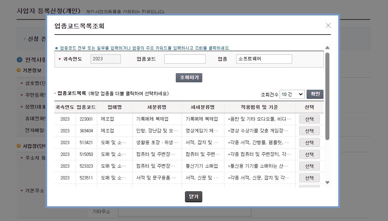Click the 세세분류명 column header
Image resolution: width=388 pixels, height=221 pixels.
coord(202,107)
